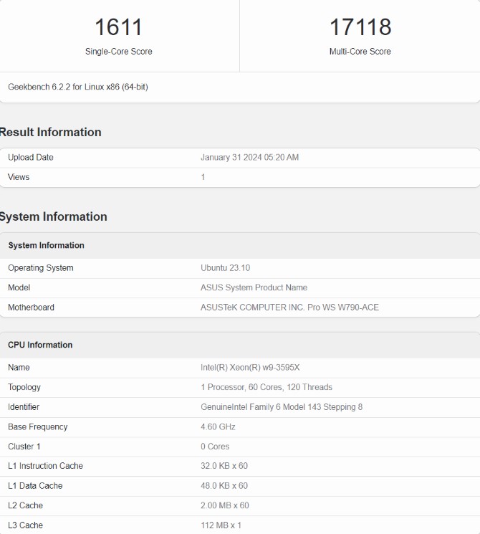This screenshot has height=534, width=480.
Task: Click the '32.0 KB x 60' value
Action: (224, 466)
